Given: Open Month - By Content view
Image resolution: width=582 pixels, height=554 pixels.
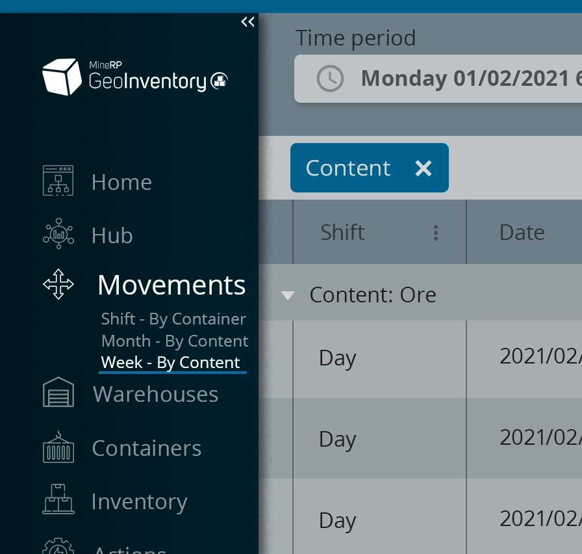Looking at the screenshot, I should (x=174, y=341).
